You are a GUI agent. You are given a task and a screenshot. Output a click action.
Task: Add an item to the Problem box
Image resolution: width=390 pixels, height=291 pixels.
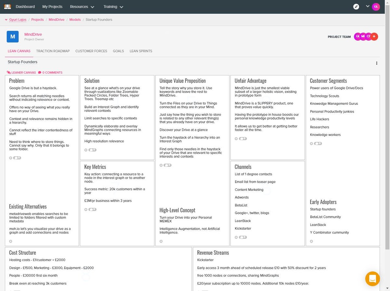[x=10, y=158]
